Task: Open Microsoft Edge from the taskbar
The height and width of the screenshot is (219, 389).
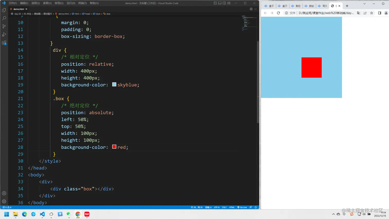Action: (24, 214)
